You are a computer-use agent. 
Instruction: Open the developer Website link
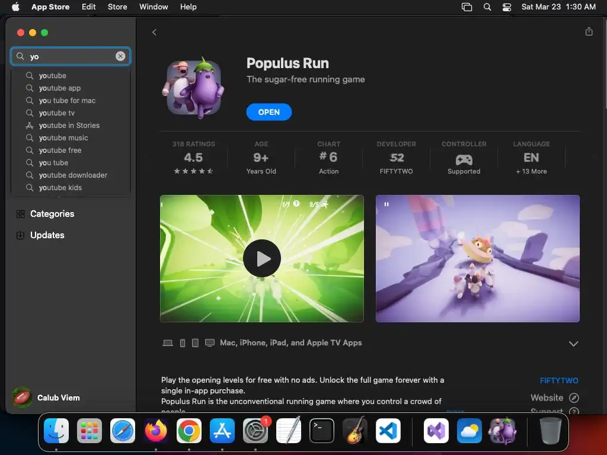pyautogui.click(x=547, y=398)
